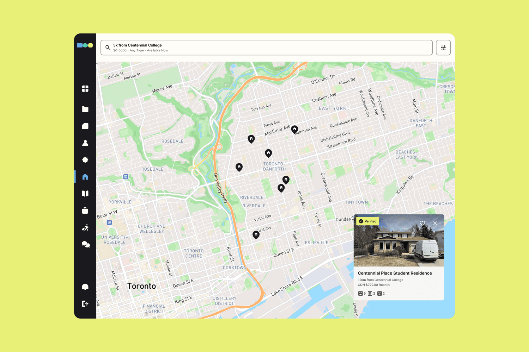The image size is (529, 352).
Task: Open the open-book icon in sidebar
Action: point(85,194)
